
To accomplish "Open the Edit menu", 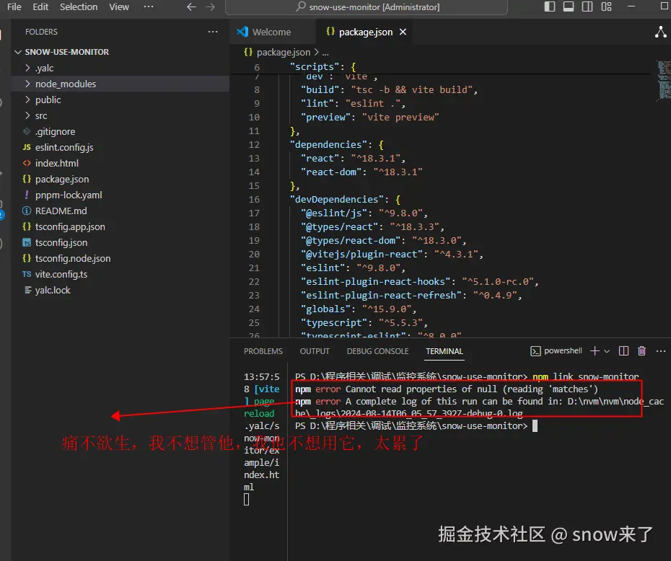I will (40, 6).
